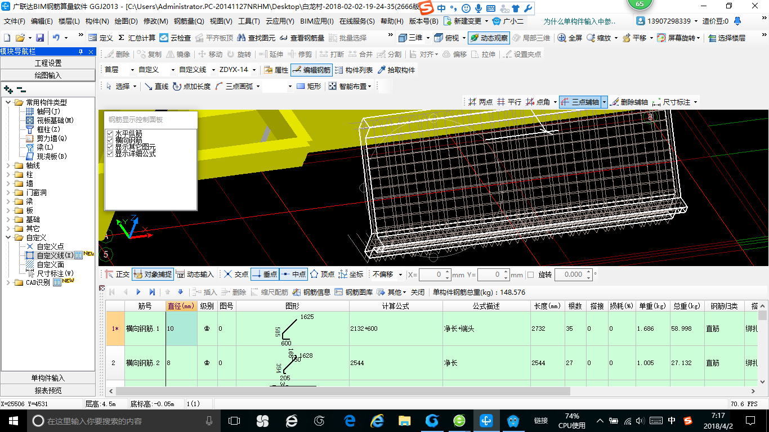Select 矩形 rectangle drawing tool

click(x=309, y=86)
